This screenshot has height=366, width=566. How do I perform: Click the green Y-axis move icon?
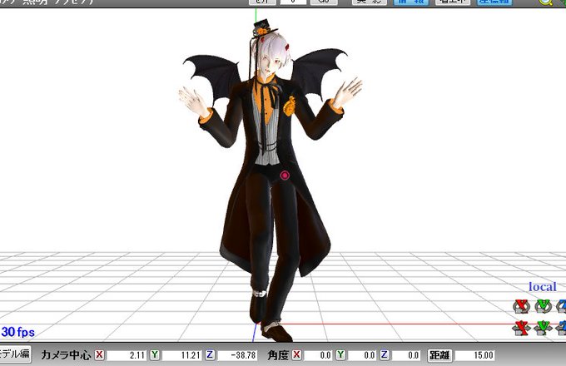coord(544,328)
